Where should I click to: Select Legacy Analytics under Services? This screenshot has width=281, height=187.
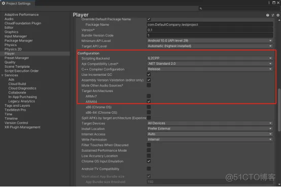tap(22, 101)
